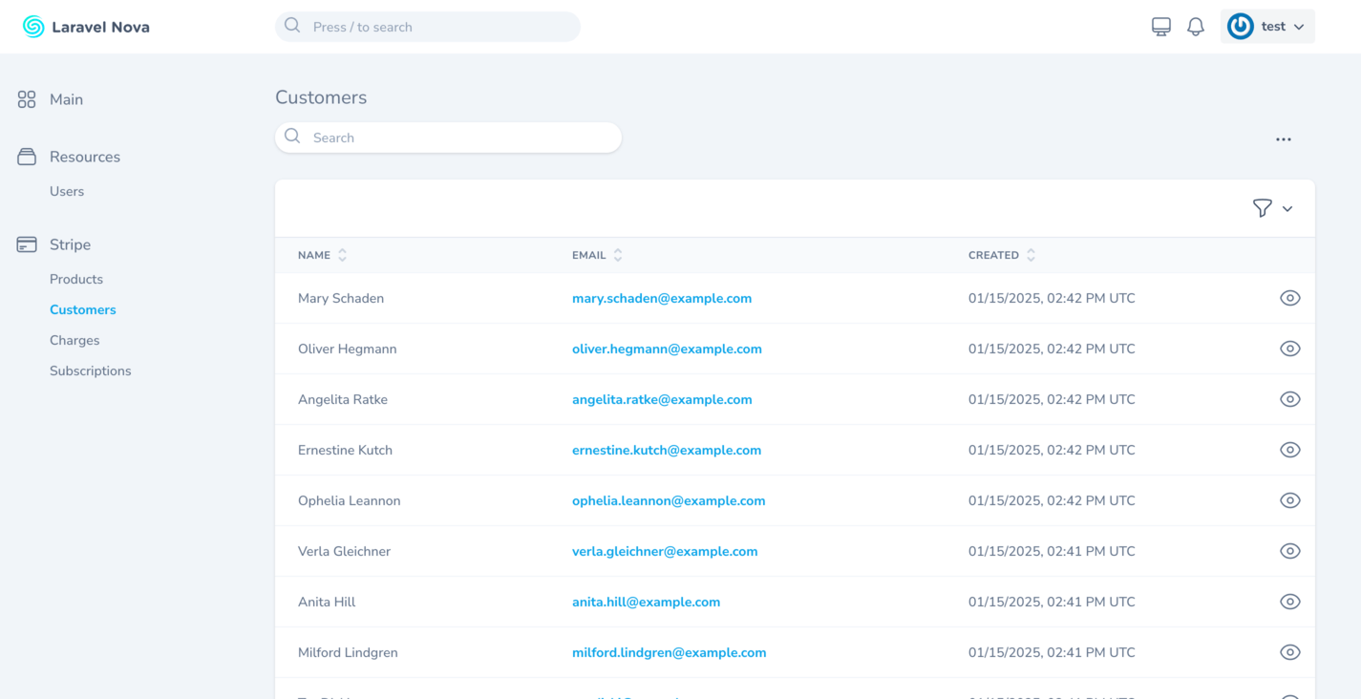This screenshot has height=699, width=1361.
Task: Click the Main dashboard grid icon
Action: [x=27, y=99]
